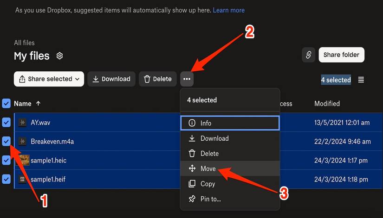Viewport: 383px width, 218px height.
Task: Click the toolbar Delete button
Action: pyautogui.click(x=158, y=79)
